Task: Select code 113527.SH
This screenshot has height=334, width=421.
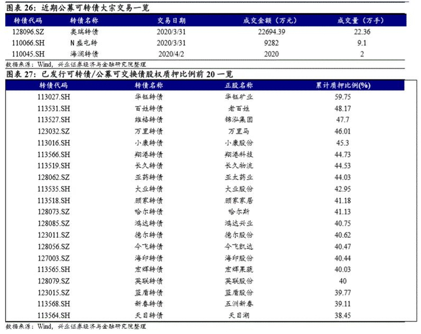Action: tap(54, 120)
